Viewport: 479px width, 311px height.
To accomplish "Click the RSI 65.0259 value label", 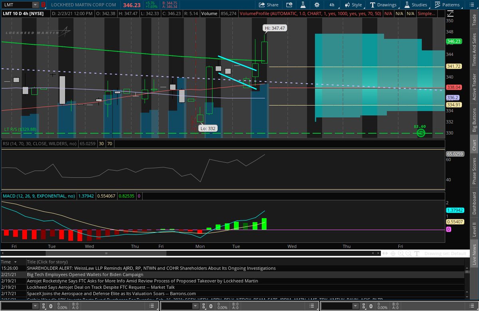I will pyautogui.click(x=454, y=153).
